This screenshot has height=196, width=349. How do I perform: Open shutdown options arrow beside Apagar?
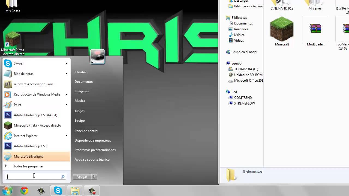coord(94,177)
